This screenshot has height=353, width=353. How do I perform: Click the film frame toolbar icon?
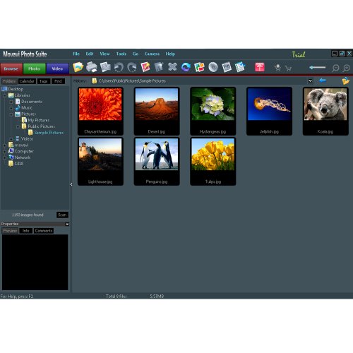point(227,67)
